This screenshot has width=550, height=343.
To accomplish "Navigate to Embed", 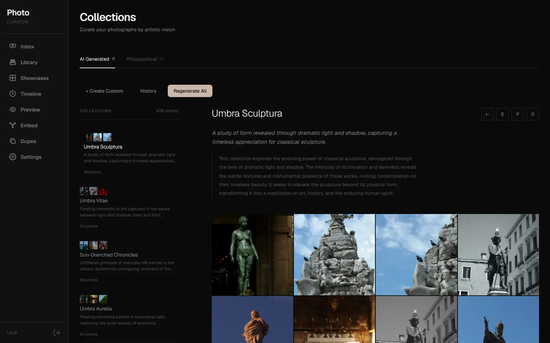I will coord(34,125).
